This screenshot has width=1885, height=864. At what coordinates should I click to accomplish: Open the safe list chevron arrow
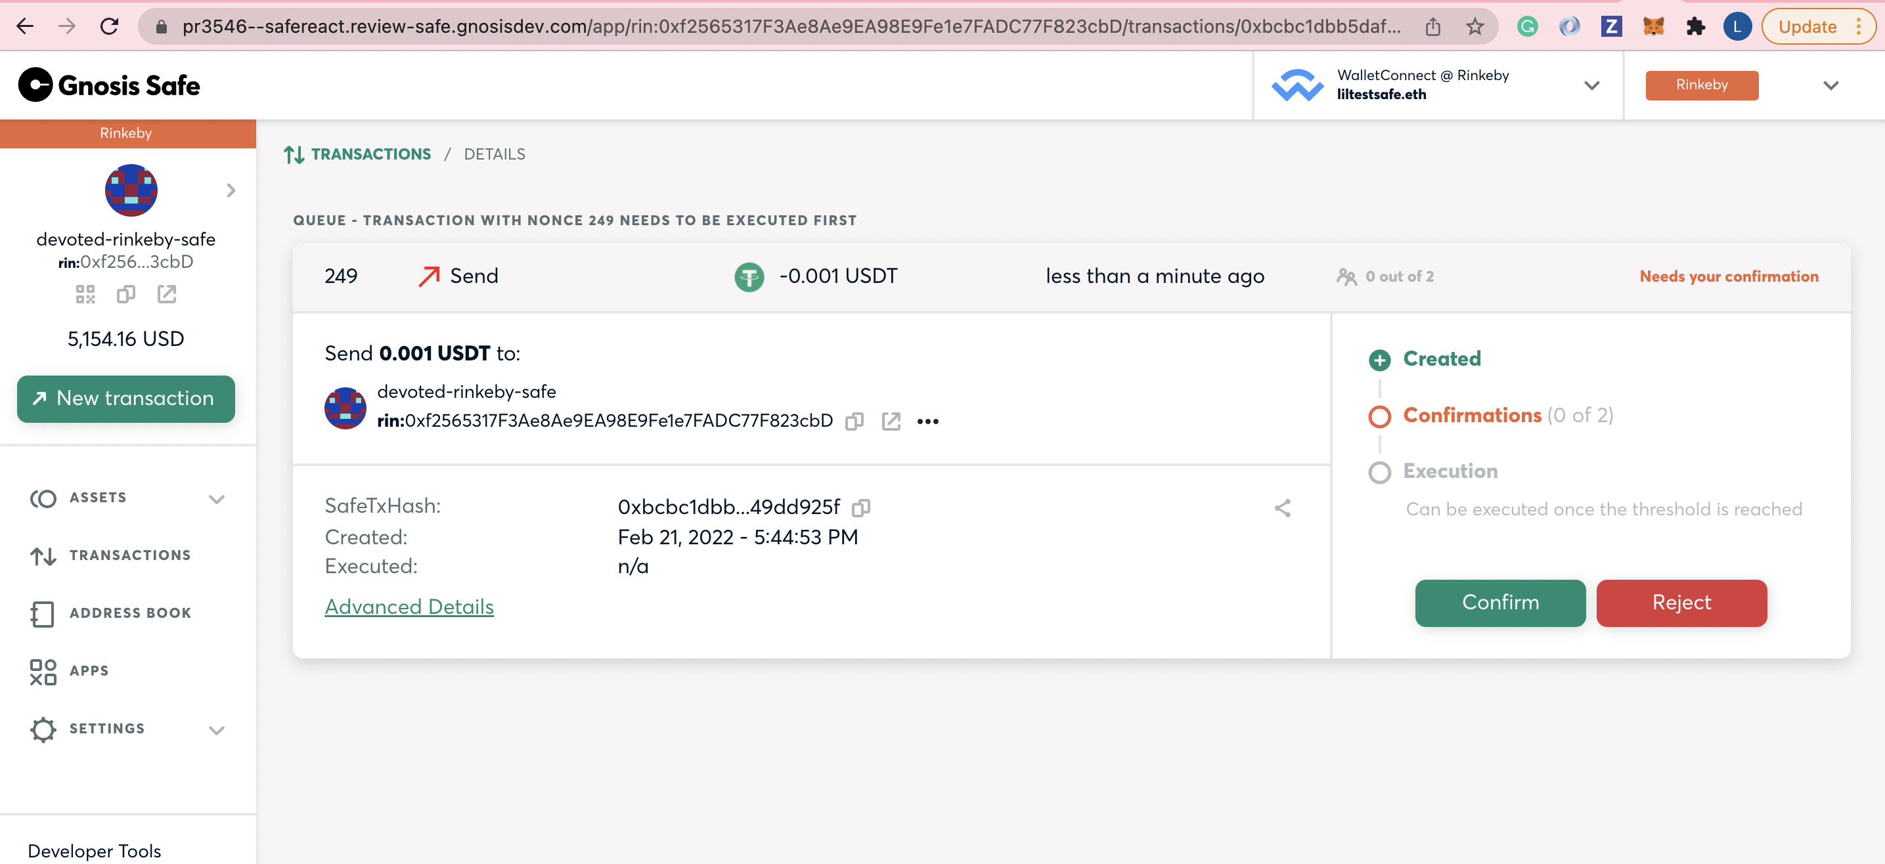click(x=231, y=190)
